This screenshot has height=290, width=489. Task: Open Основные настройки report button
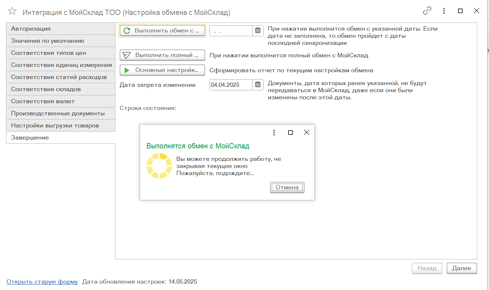coord(162,70)
